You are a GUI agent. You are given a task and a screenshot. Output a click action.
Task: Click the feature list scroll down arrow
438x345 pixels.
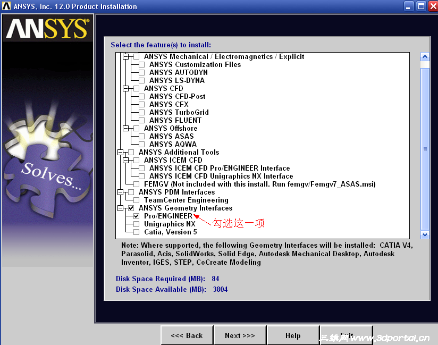coord(425,234)
